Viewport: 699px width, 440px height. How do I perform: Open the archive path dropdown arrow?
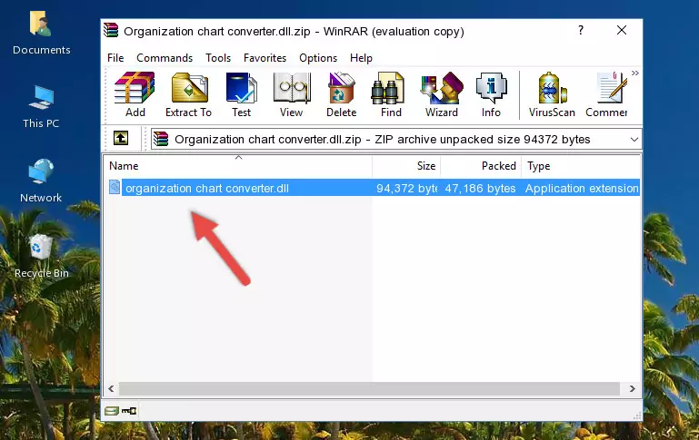click(634, 139)
